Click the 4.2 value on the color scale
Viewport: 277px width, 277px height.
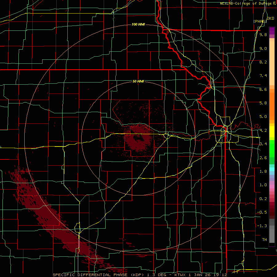(263, 130)
